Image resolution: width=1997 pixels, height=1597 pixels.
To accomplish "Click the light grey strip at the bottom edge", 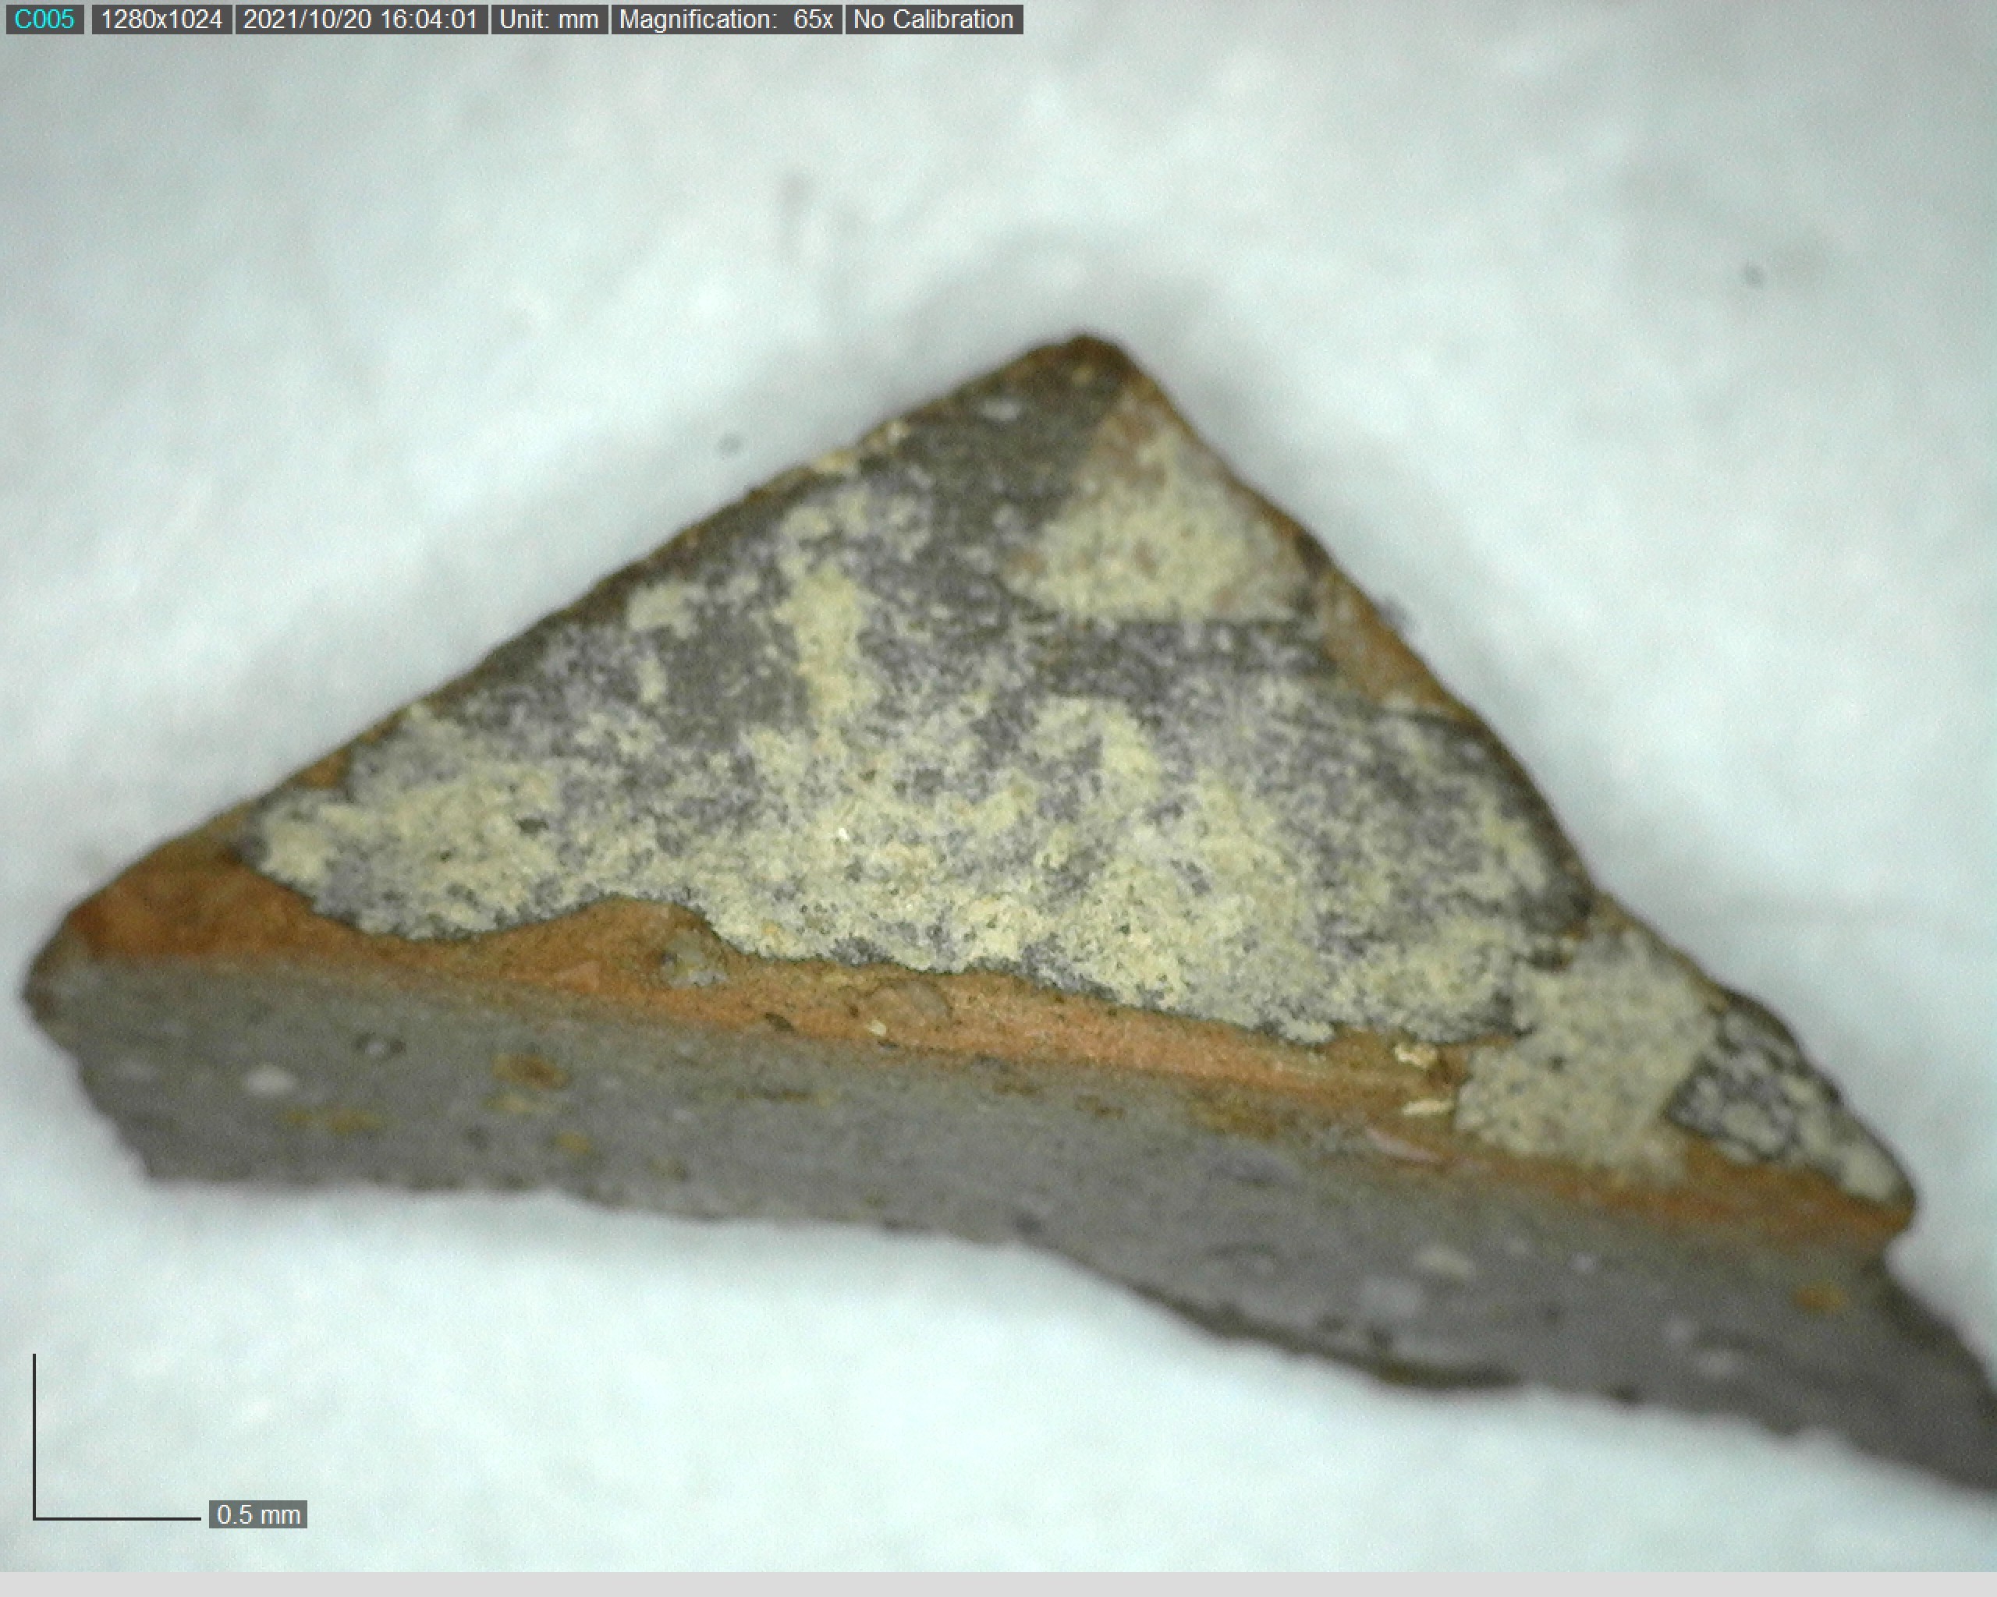I will coord(998,1584).
